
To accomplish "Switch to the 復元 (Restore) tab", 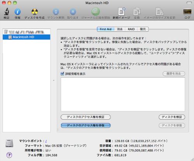I will [143, 29].
